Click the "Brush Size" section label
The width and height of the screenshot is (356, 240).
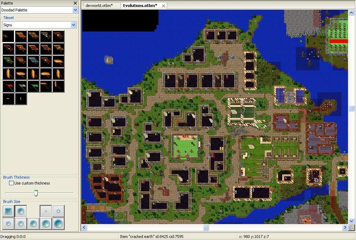click(11, 202)
